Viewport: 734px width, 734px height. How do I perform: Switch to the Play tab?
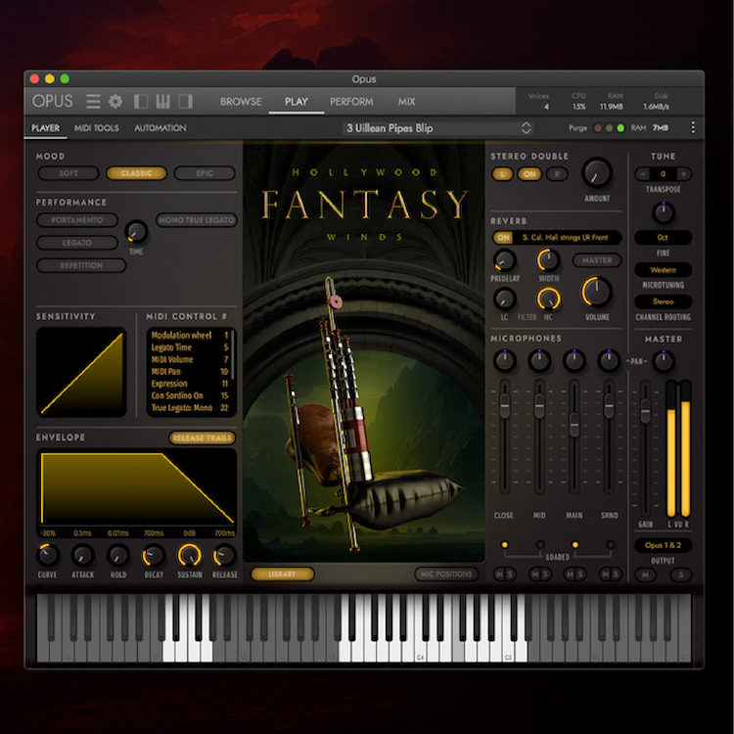(x=297, y=102)
